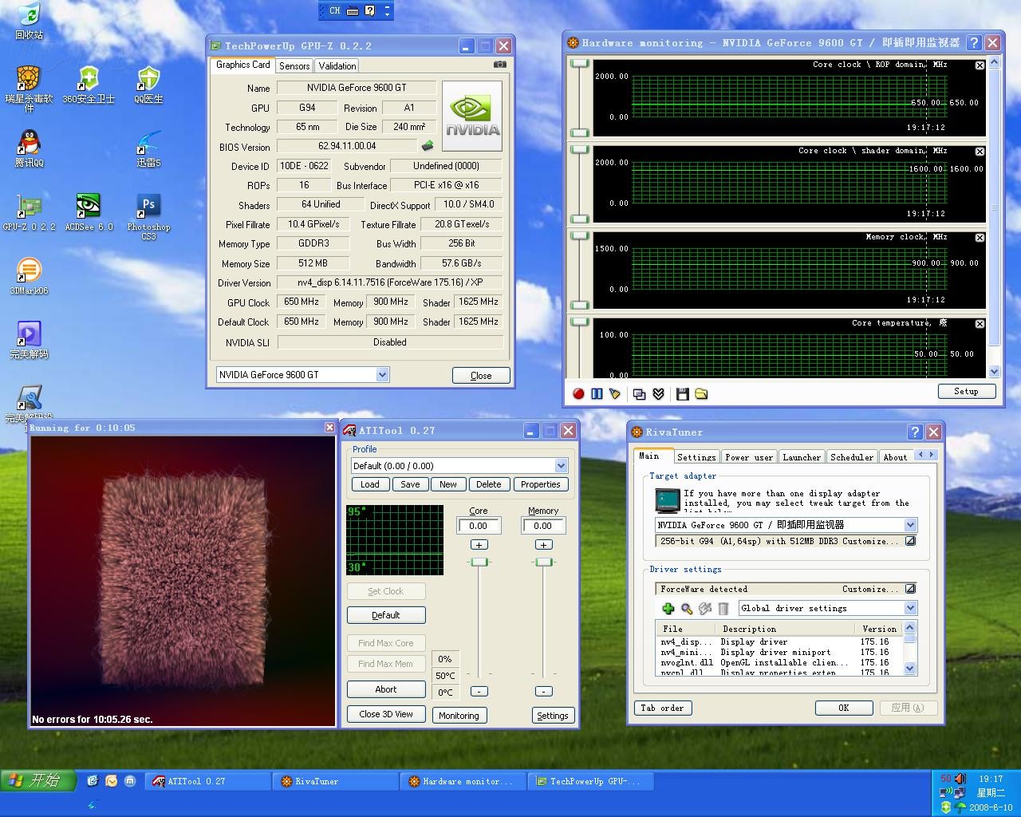Image resolution: width=1021 pixels, height=817 pixels.
Task: Open the Settings tab in RivaTuner
Action: point(696,457)
